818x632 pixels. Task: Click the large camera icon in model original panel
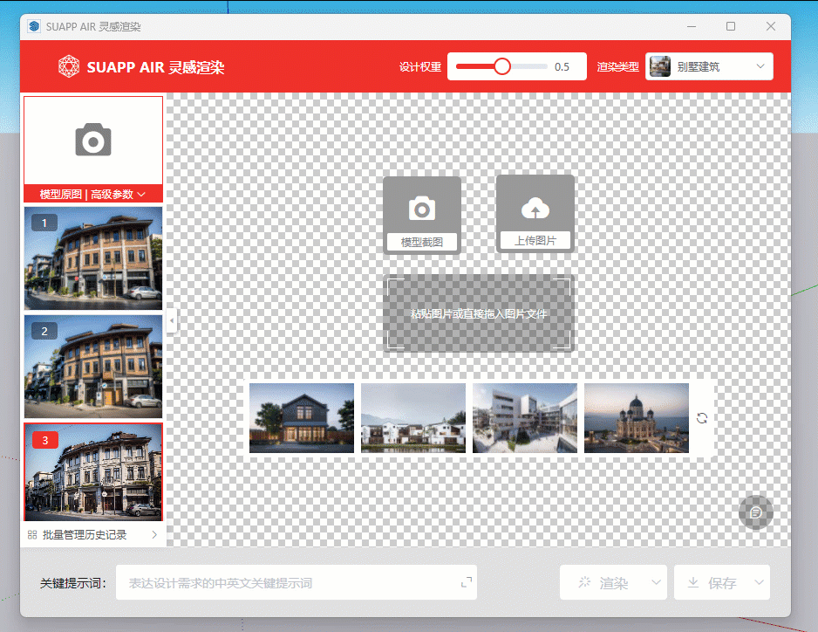click(93, 140)
